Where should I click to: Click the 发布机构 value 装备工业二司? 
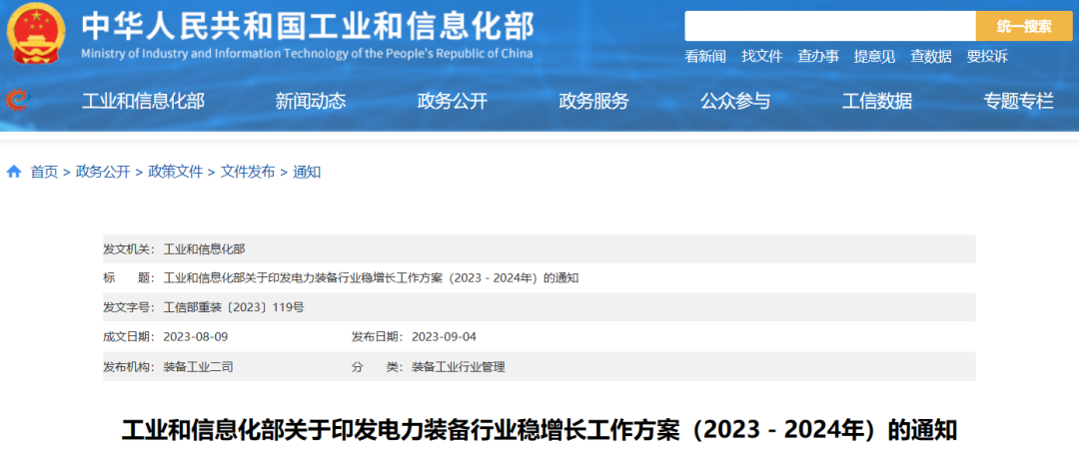[x=198, y=367]
